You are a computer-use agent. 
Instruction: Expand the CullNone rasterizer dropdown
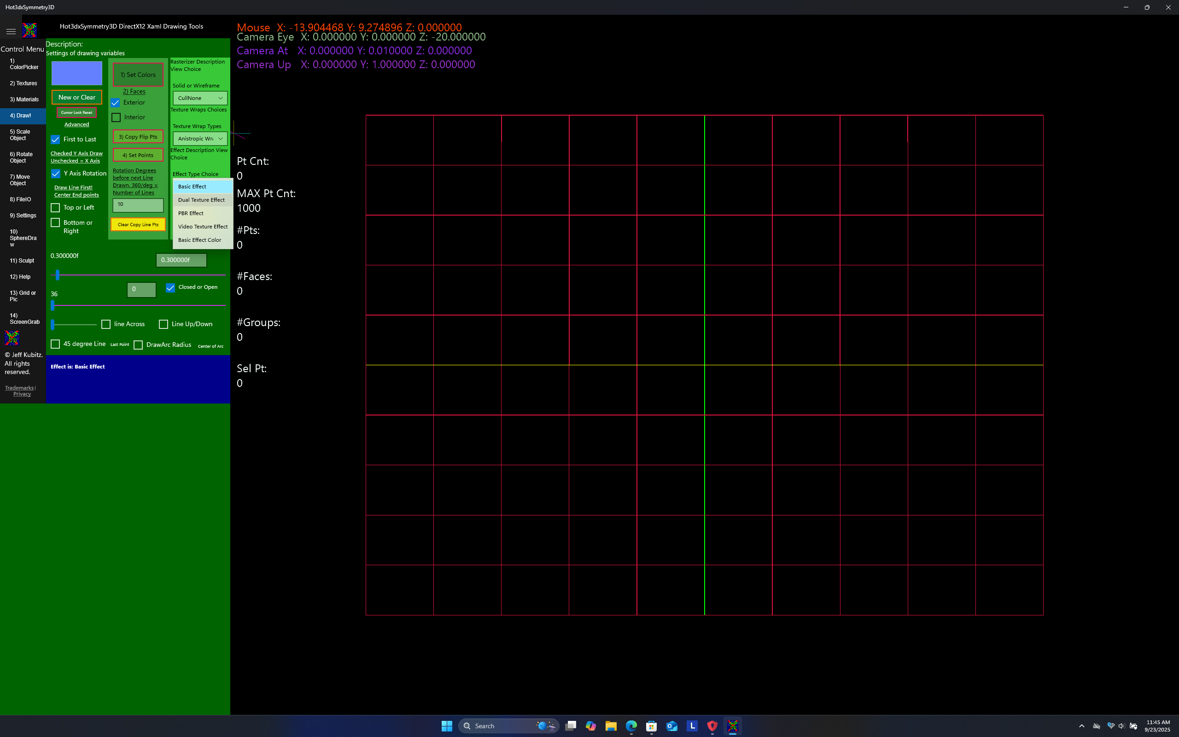click(200, 98)
